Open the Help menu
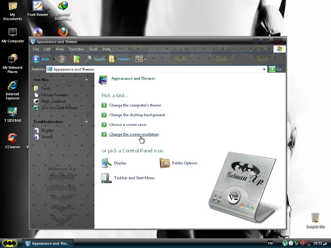This screenshot has width=331, height=248. point(107,49)
